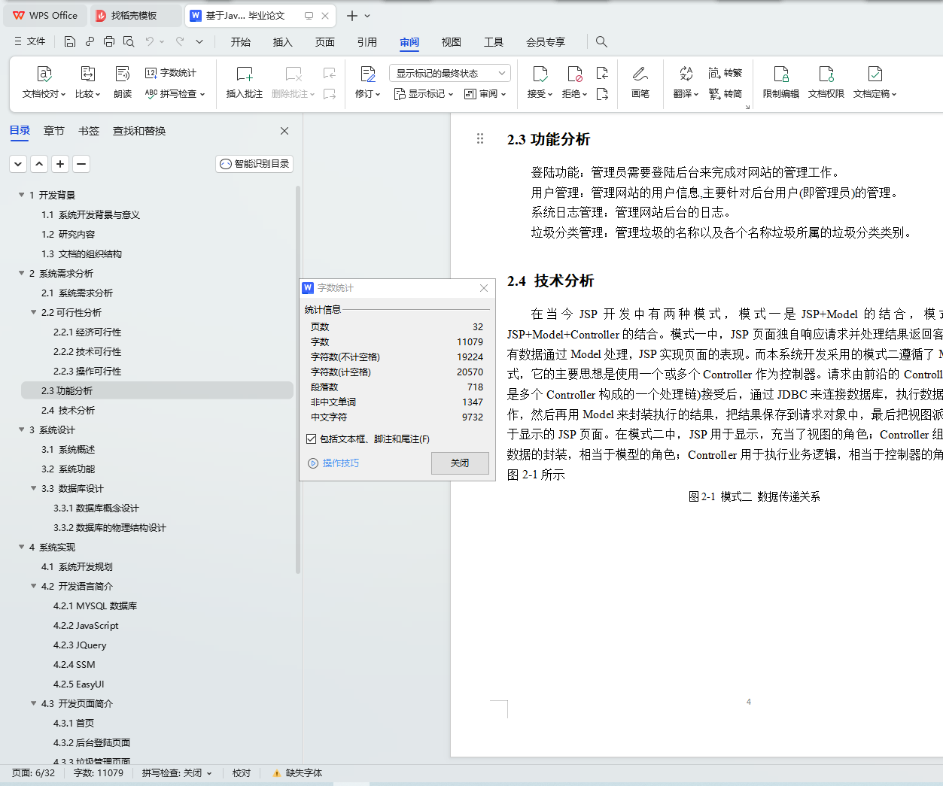Viewport: 943px width, 786px height.
Task: Open the 文件 file menu
Action: [x=30, y=41]
